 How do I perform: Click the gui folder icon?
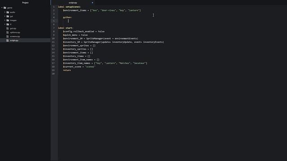click(x=8, y=16)
